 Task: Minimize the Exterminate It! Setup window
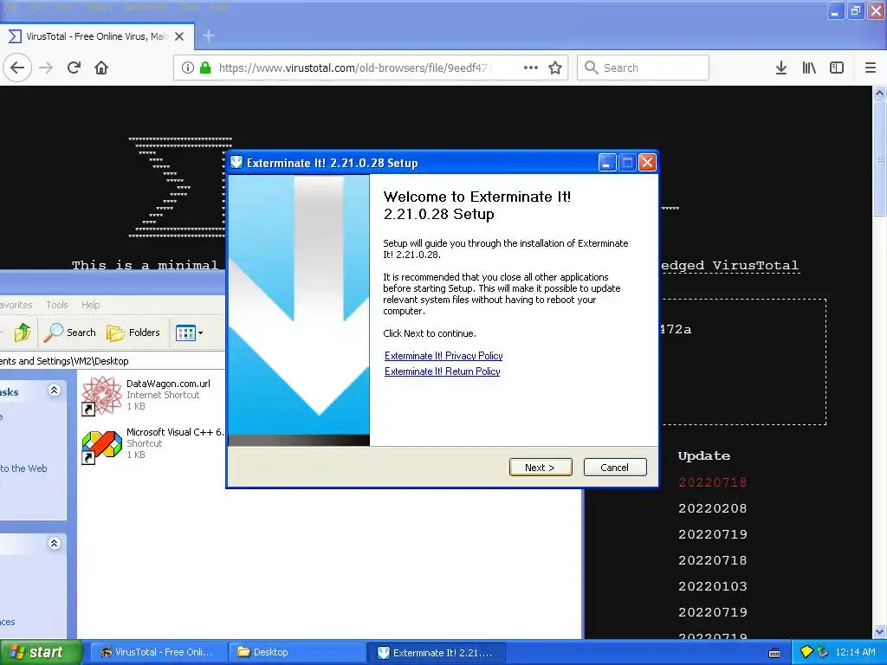coord(606,163)
